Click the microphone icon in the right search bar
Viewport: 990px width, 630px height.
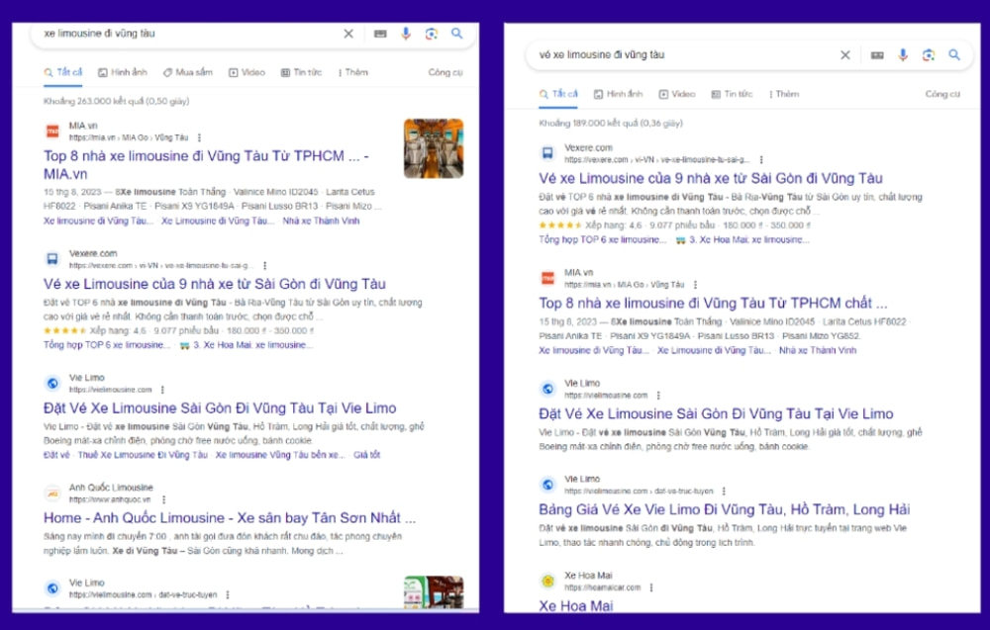click(903, 54)
